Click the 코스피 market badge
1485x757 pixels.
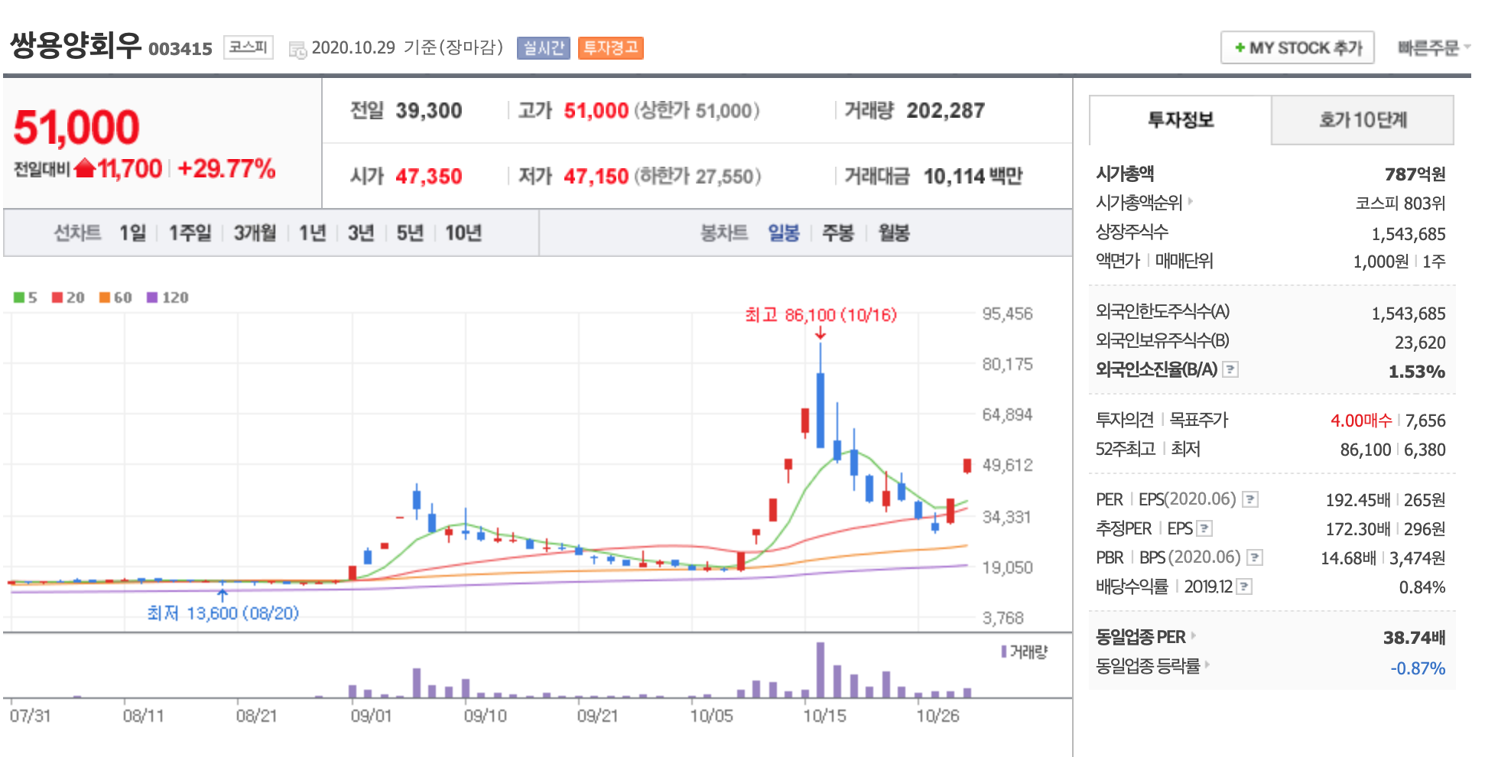pos(248,47)
